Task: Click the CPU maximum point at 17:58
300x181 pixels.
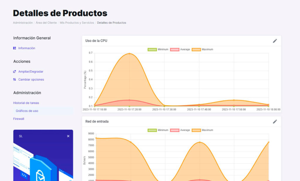Action: point(234,100)
